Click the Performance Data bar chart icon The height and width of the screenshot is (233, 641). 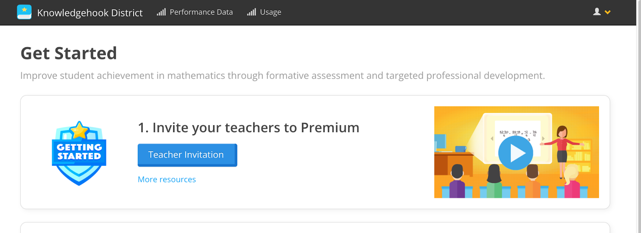pos(161,12)
